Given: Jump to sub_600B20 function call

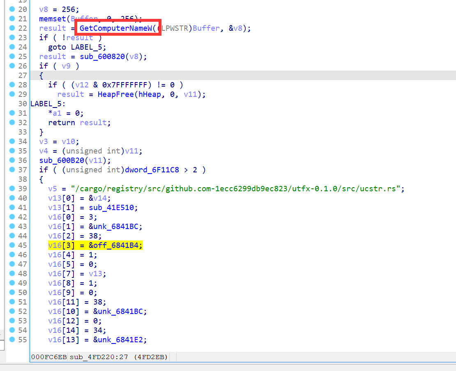Looking at the screenshot, I should (x=62, y=160).
